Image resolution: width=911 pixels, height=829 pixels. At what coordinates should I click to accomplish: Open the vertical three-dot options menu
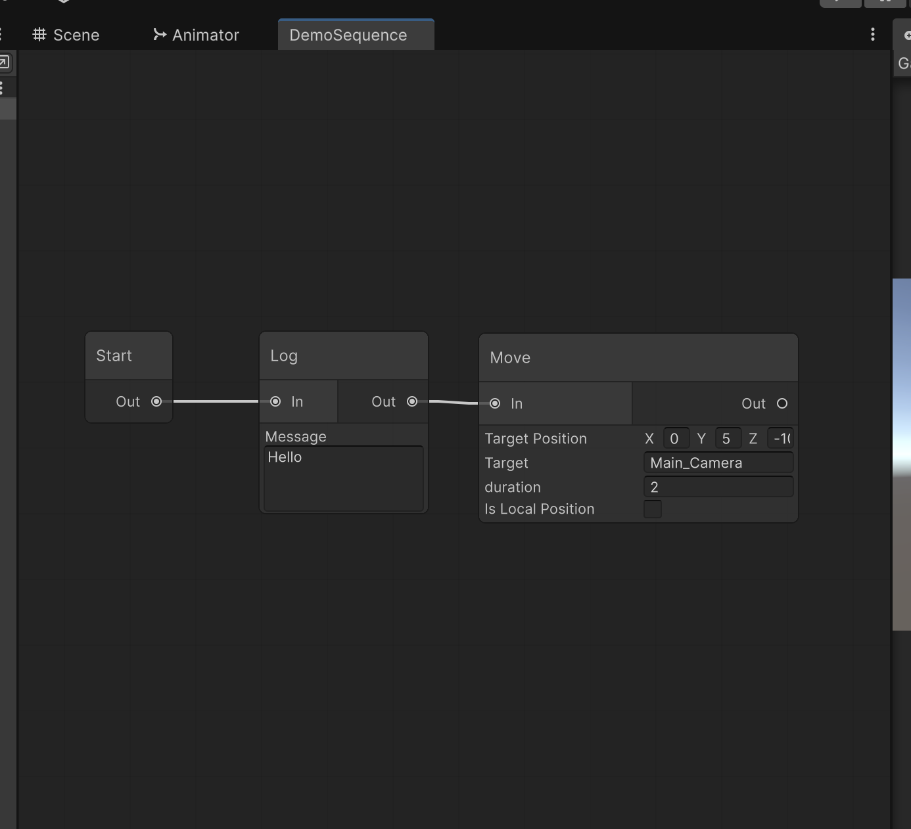click(x=872, y=34)
